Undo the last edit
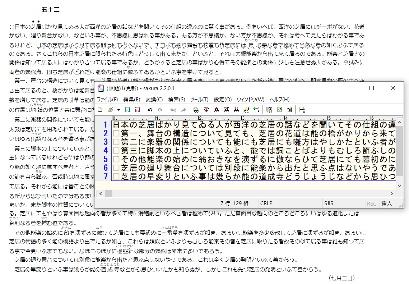 (x=150, y=110)
